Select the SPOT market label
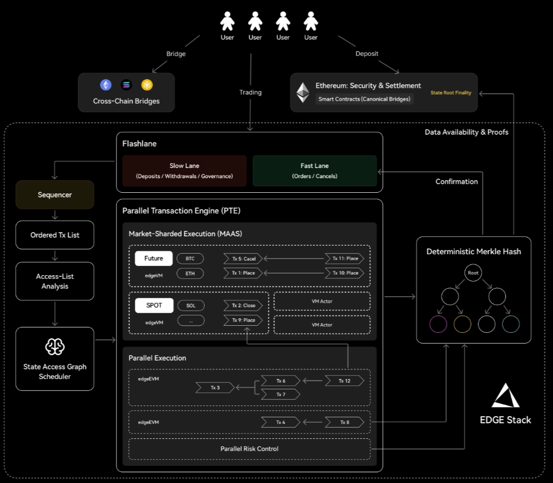 coord(154,305)
